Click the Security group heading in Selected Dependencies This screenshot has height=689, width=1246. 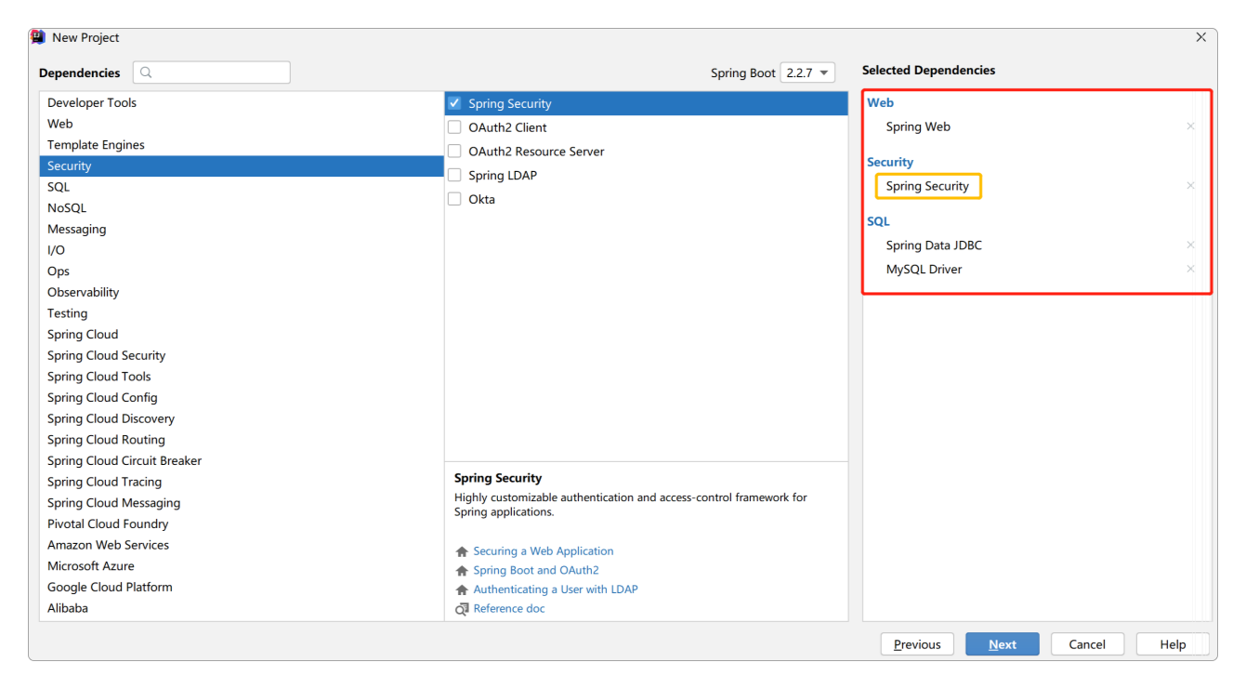(890, 162)
